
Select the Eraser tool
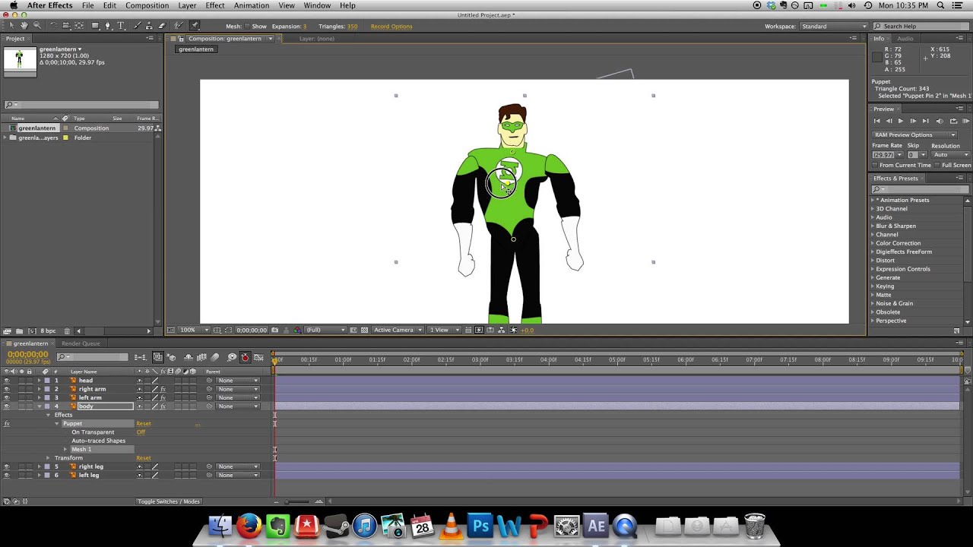[x=162, y=26]
